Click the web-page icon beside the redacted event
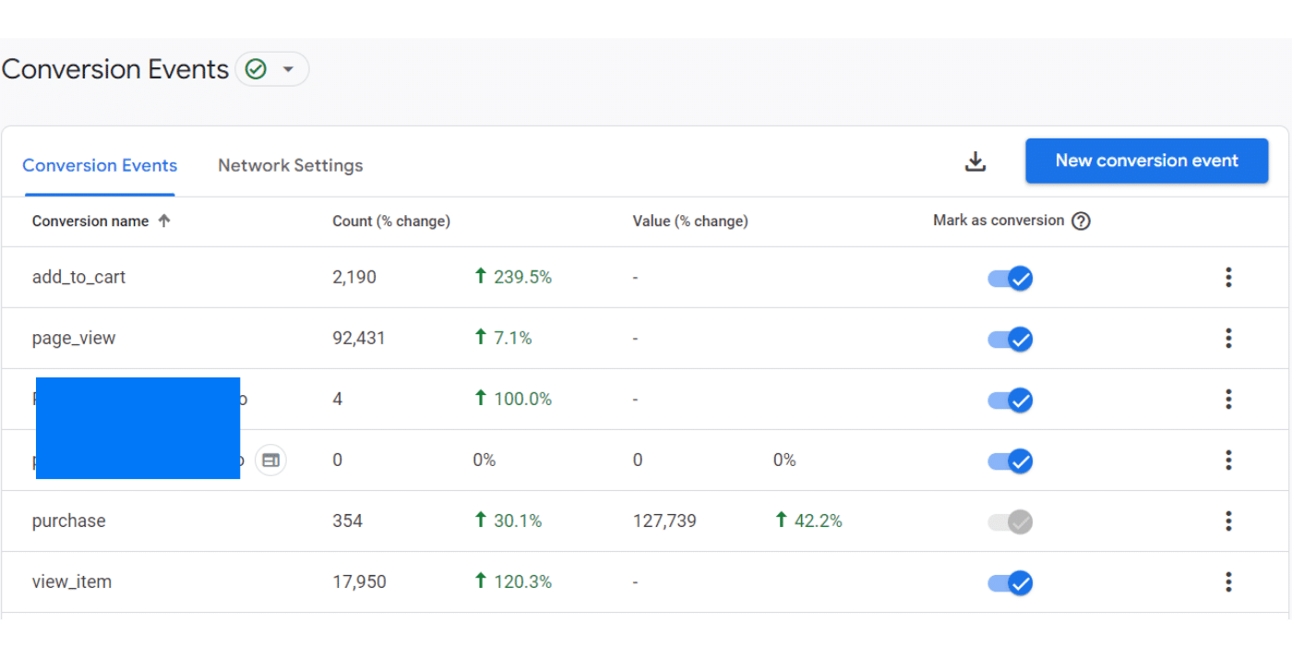The width and height of the screenshot is (1292, 646). point(270,460)
